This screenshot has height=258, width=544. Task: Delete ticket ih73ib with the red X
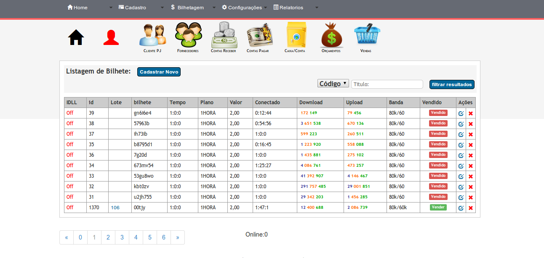tap(471, 134)
